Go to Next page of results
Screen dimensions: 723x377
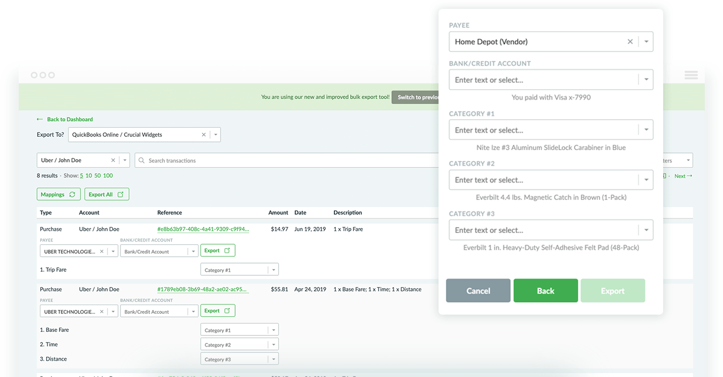point(683,176)
